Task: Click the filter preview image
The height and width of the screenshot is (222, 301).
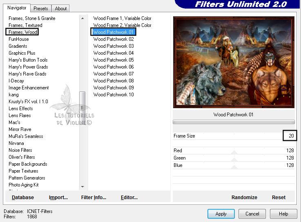Action: (234, 62)
